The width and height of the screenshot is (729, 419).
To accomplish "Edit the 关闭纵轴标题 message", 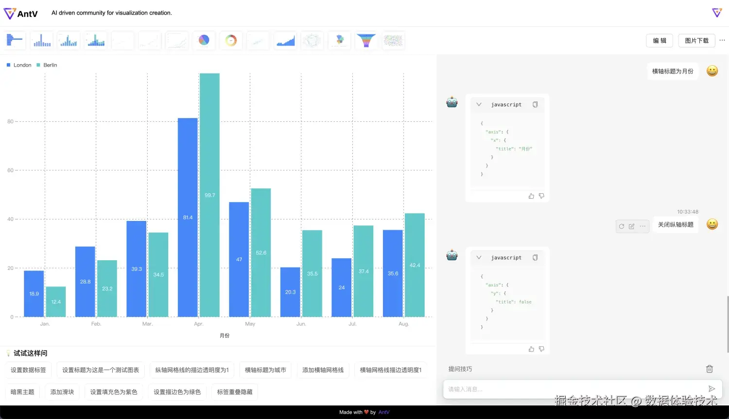I will tap(632, 226).
